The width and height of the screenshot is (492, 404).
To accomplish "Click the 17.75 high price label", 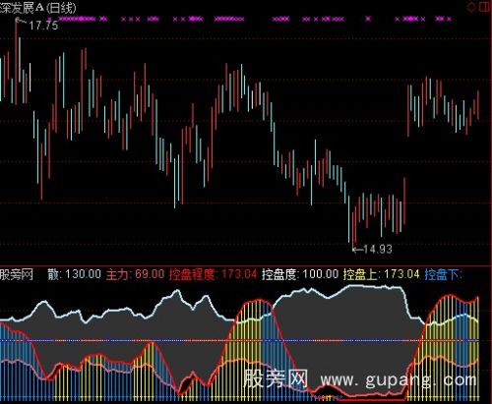I will click(43, 26).
